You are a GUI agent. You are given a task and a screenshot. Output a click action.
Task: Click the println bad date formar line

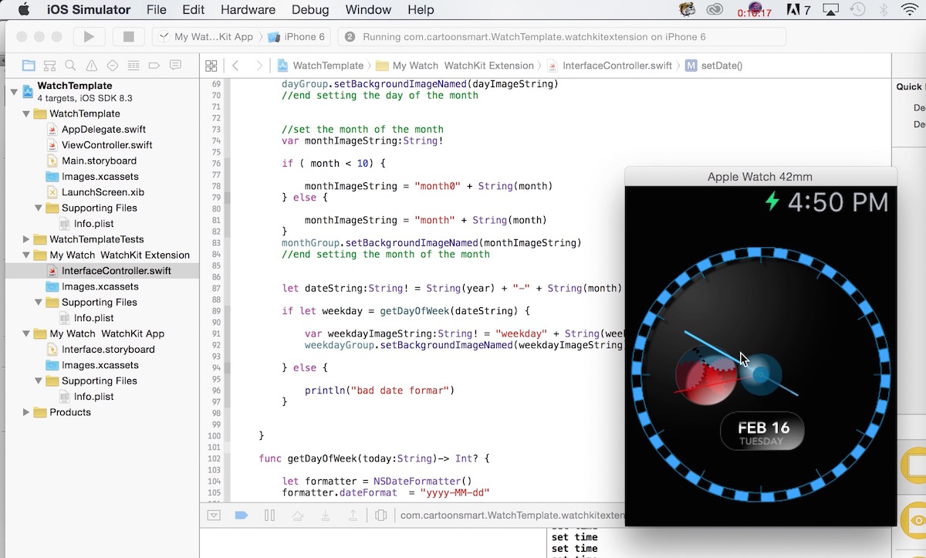(x=379, y=391)
